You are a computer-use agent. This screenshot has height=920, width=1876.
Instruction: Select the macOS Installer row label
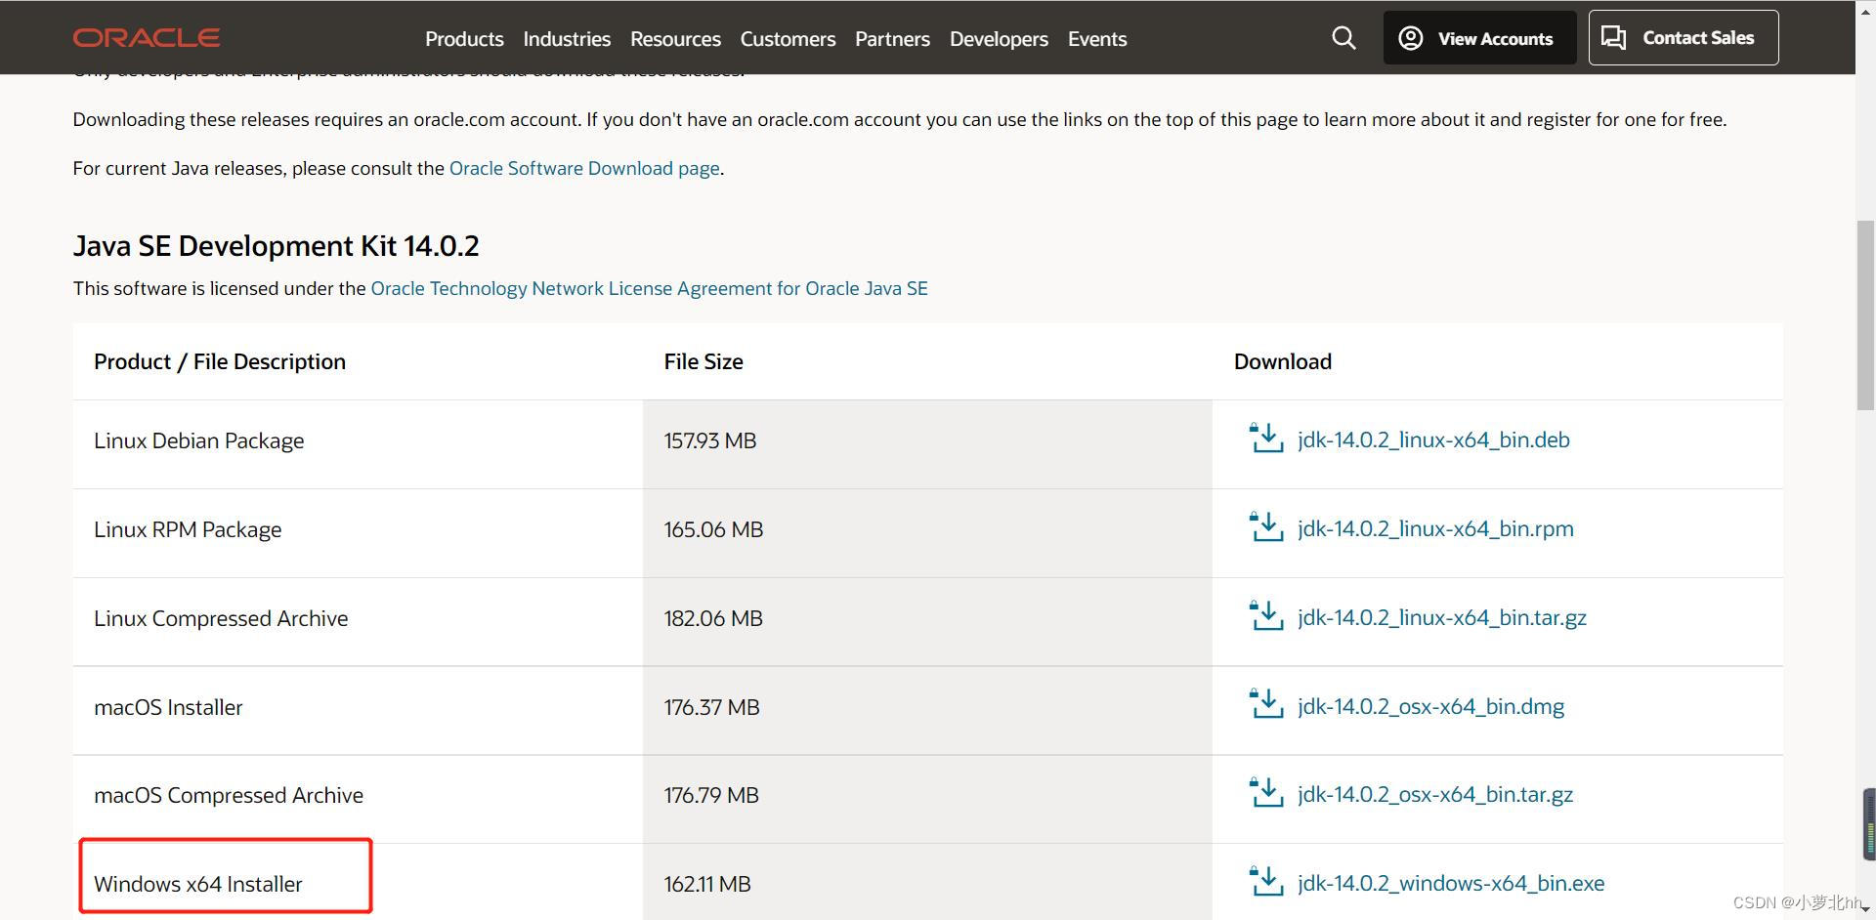pyautogui.click(x=168, y=707)
